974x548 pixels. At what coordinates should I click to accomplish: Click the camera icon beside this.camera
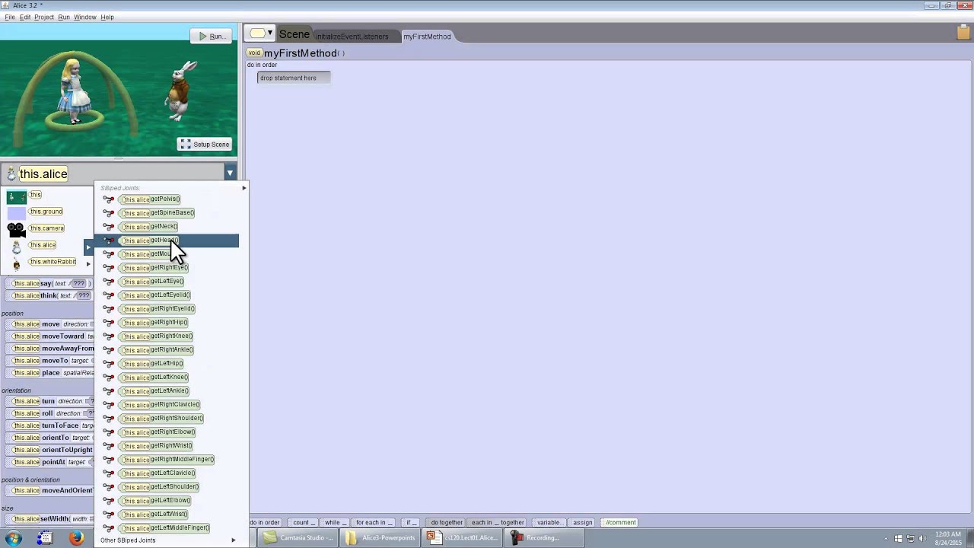(x=16, y=228)
